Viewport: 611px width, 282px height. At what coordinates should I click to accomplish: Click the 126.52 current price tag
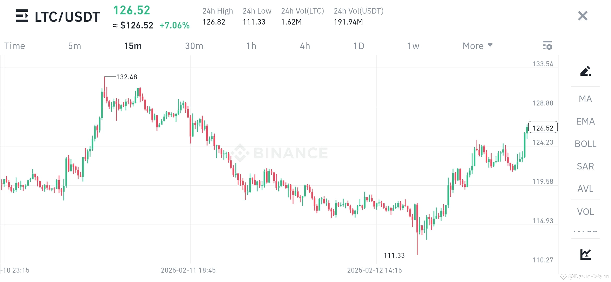click(x=543, y=128)
